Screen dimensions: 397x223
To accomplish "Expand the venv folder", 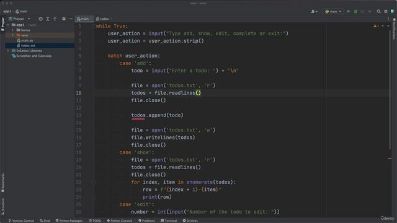I will [x=12, y=35].
